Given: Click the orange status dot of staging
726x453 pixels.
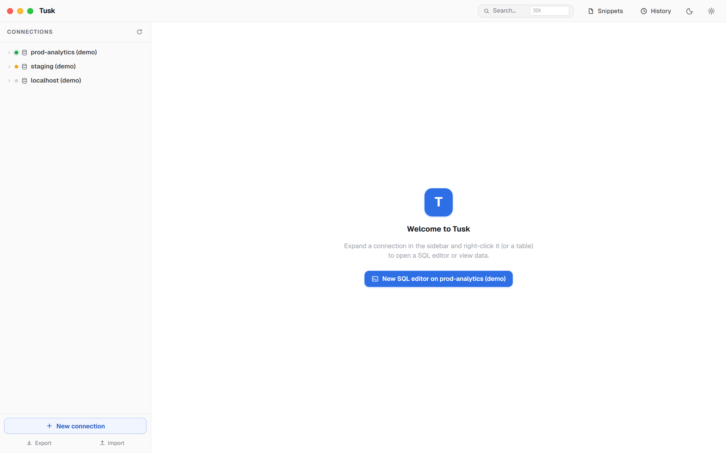Looking at the screenshot, I should 16,66.
